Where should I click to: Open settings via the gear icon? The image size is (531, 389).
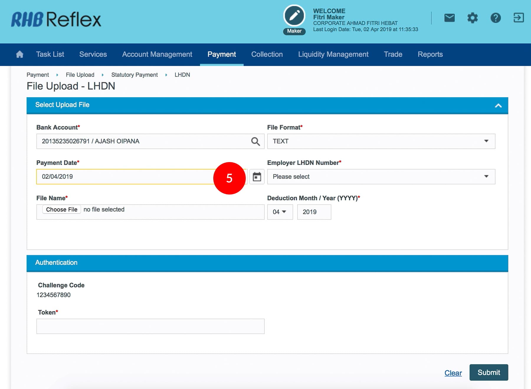[472, 18]
